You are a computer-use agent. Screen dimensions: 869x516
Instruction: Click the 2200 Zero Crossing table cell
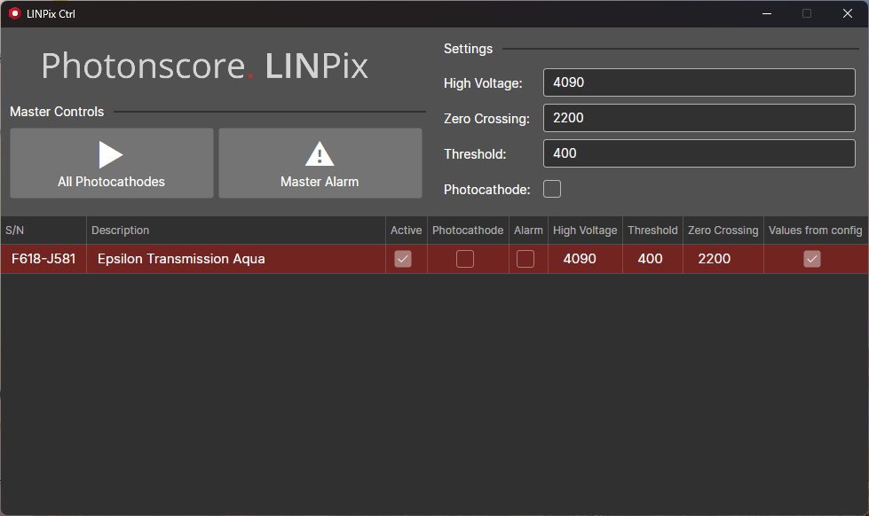tap(723, 259)
